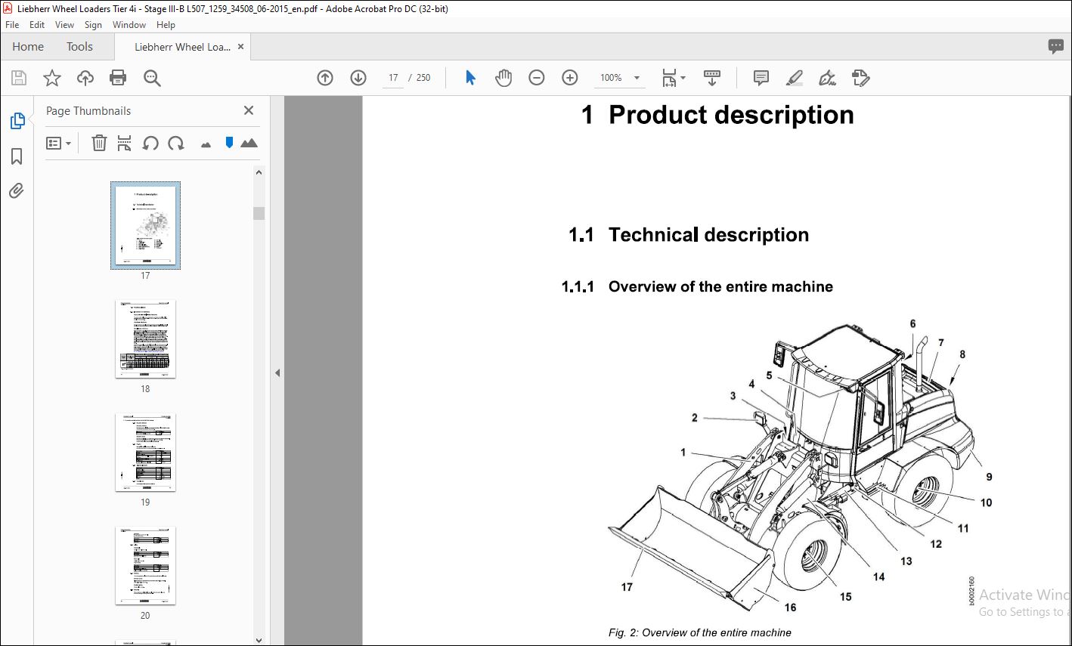Add the file to starred bookmarks
The height and width of the screenshot is (646, 1072).
[51, 78]
